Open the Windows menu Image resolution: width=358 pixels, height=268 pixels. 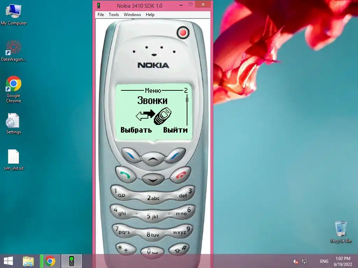pyautogui.click(x=132, y=15)
